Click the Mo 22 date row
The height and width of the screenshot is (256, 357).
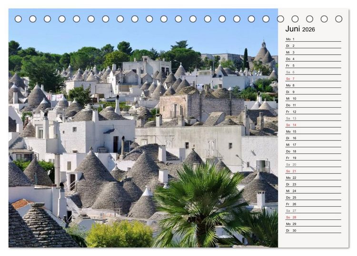point(313,178)
